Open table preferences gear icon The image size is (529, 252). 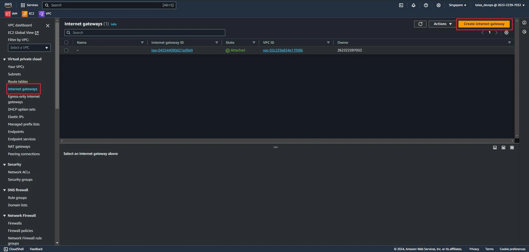click(506, 32)
